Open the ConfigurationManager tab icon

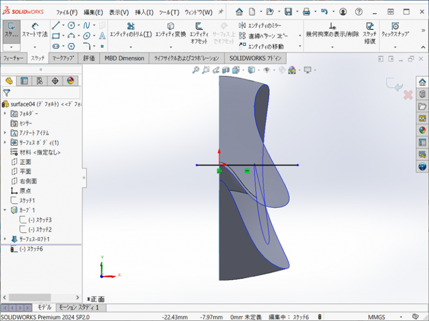click(x=39, y=81)
